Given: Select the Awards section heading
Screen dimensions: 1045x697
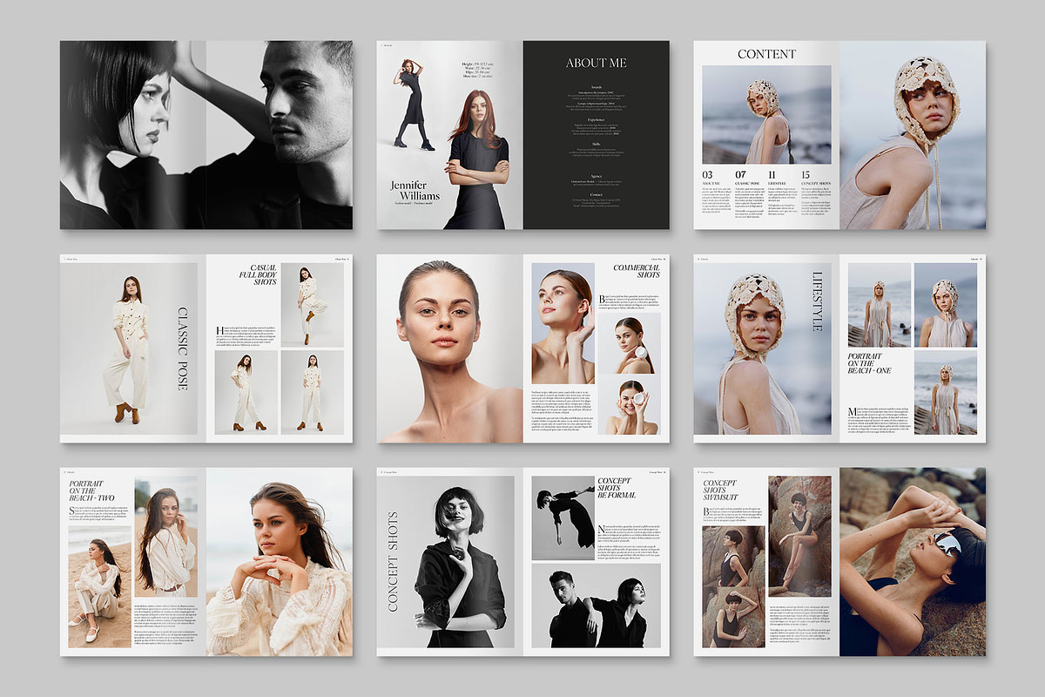Looking at the screenshot, I should click(595, 87).
